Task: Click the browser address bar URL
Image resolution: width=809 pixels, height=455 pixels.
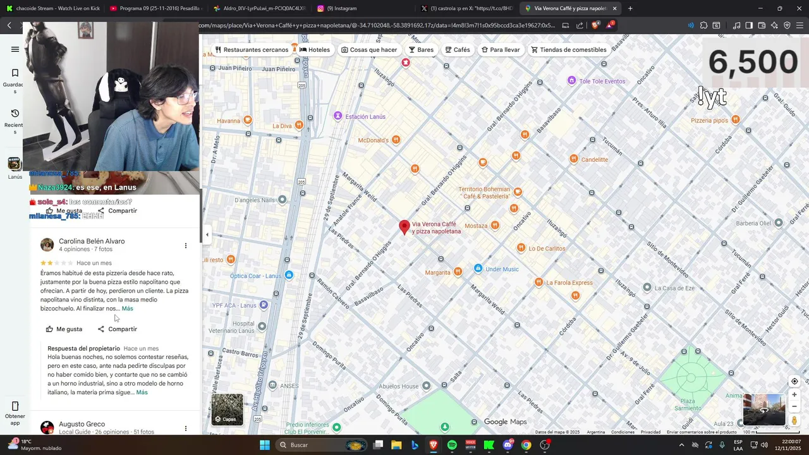Action: coord(377,25)
